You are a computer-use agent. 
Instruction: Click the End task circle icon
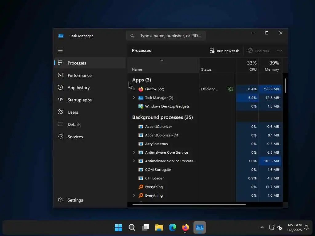coord(250,51)
